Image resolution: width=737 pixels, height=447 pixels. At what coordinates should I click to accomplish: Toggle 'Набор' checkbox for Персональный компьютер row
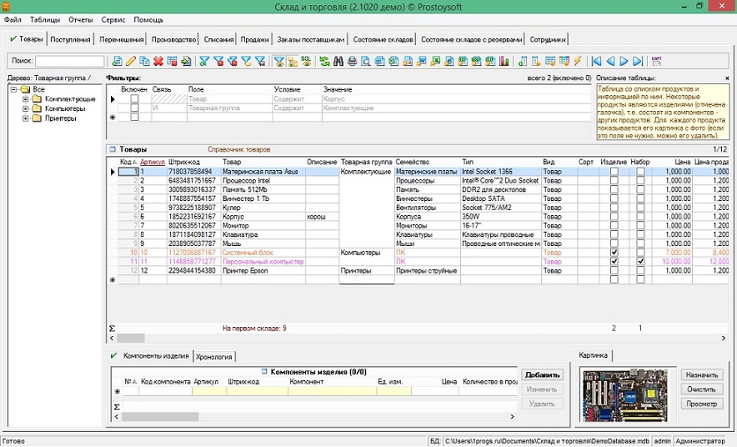tap(641, 262)
